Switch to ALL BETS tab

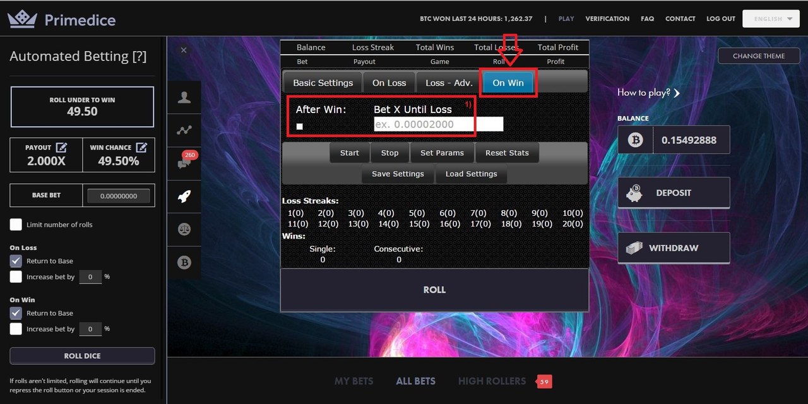415,381
